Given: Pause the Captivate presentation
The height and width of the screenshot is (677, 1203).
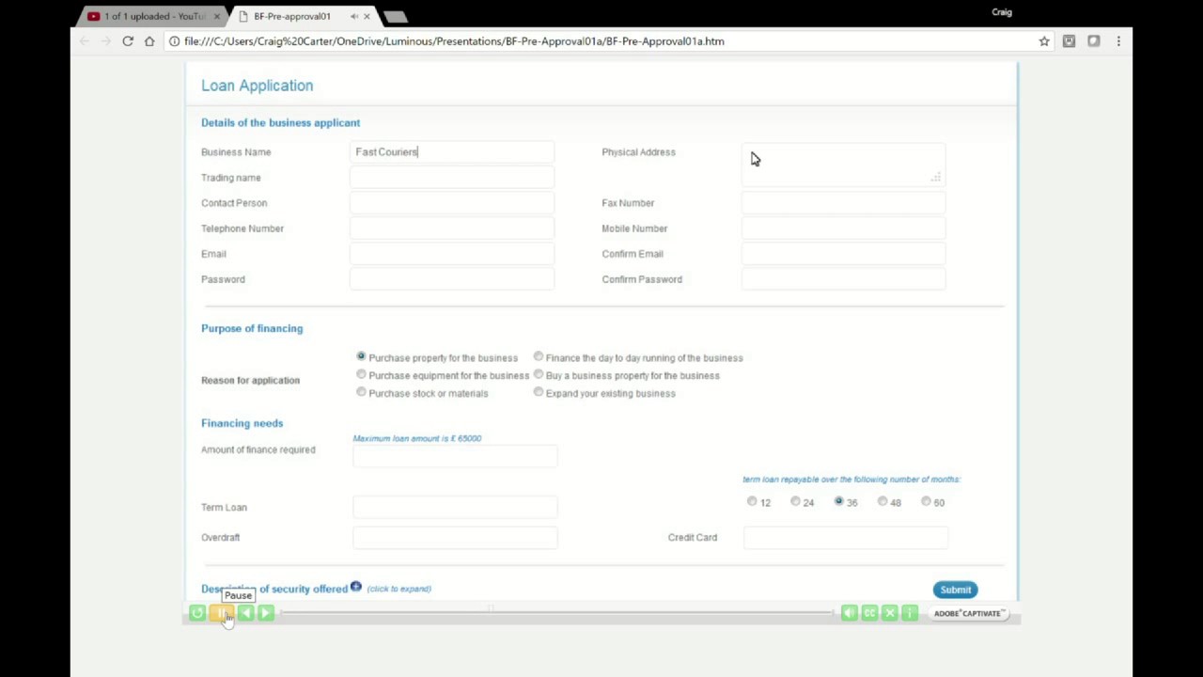Looking at the screenshot, I should [x=222, y=613].
